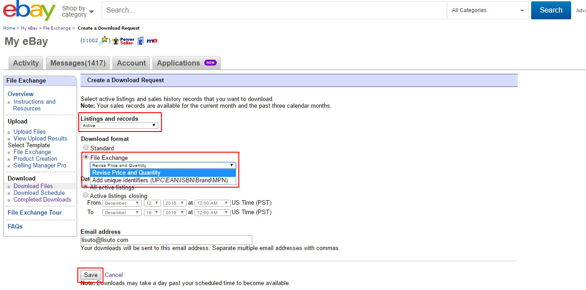Go to File Exchange breadcrumb link
Image resolution: width=586 pixels, height=290 pixels.
pos(57,28)
